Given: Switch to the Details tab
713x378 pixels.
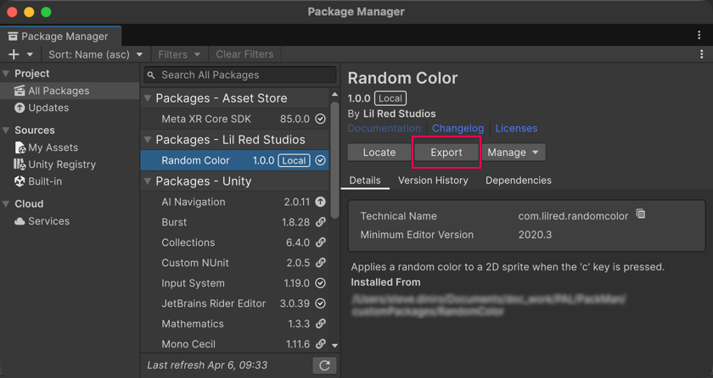Looking at the screenshot, I should click(x=365, y=181).
